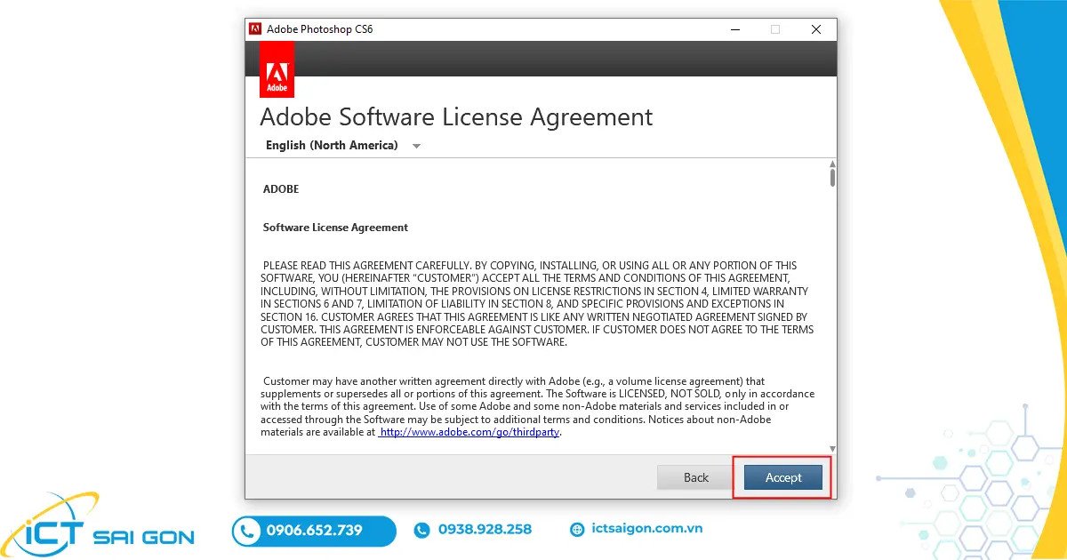
Task: Click the arrow beside the language selector
Action: tap(416, 146)
